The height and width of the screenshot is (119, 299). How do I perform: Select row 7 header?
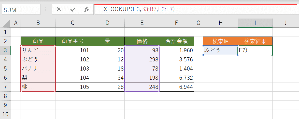point(6,87)
